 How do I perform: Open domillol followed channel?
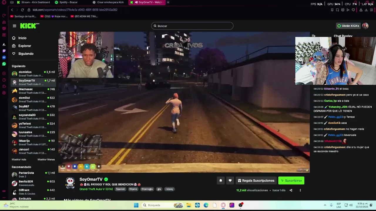click(33, 99)
